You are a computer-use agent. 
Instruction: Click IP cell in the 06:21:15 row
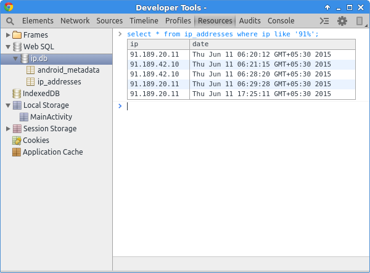tap(158, 64)
